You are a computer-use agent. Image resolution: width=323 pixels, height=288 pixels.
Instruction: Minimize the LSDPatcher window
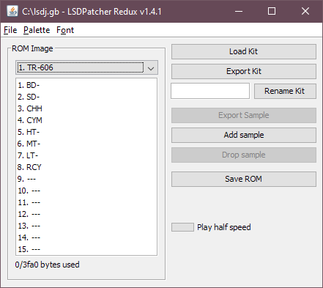point(239,11)
